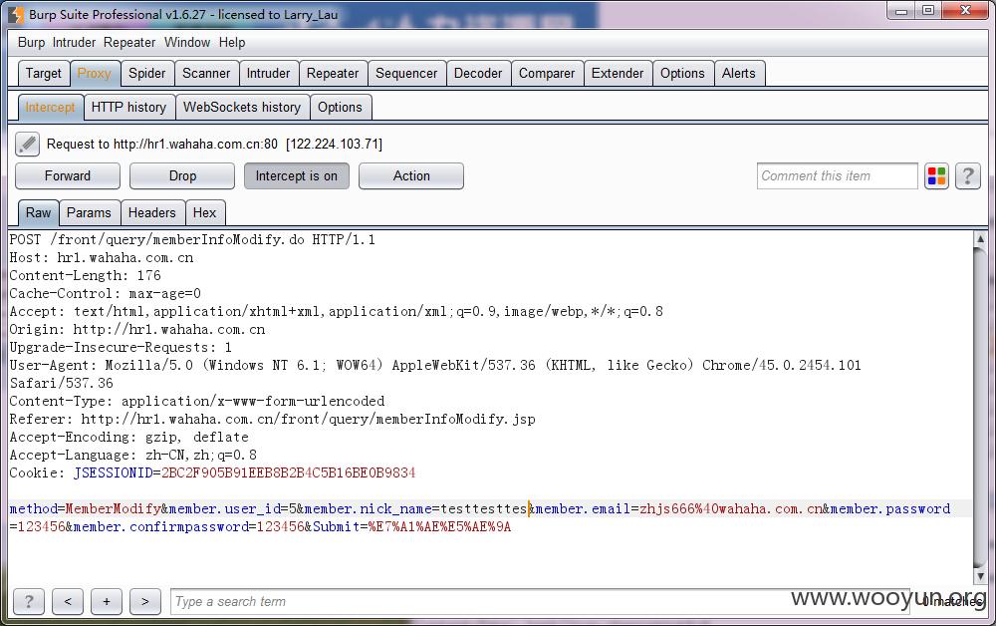Open the Action menu button
Image resolution: width=996 pixels, height=626 pixels.
411,176
